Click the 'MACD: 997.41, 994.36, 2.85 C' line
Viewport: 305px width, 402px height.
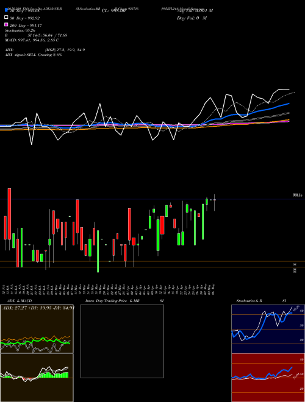tap(32, 40)
